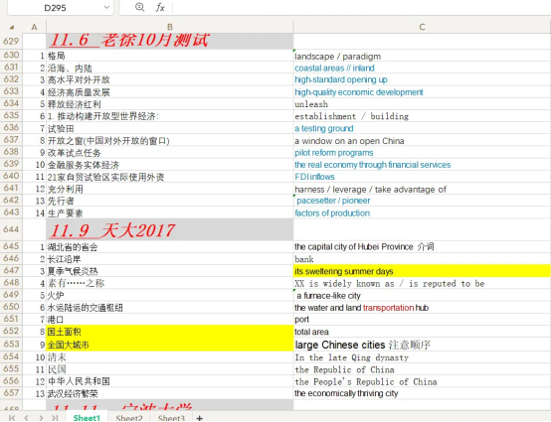Click the zoom magnifier icon beside formula bar

[x=139, y=7]
